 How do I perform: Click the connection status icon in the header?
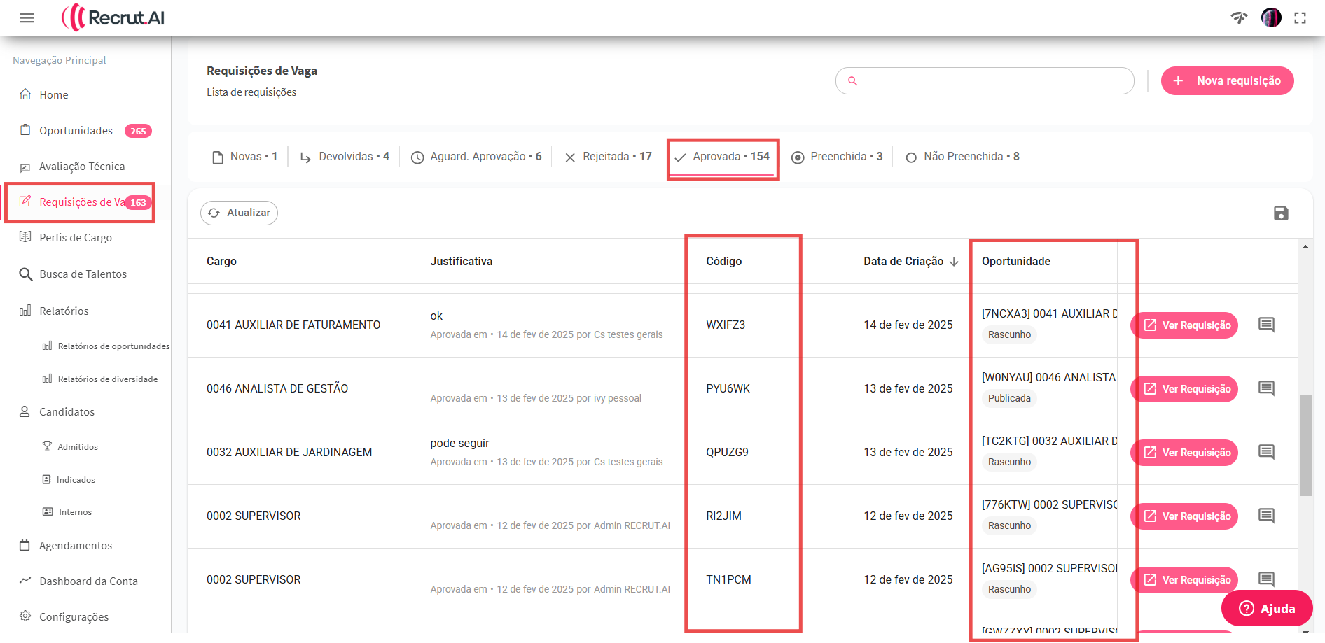1239,18
